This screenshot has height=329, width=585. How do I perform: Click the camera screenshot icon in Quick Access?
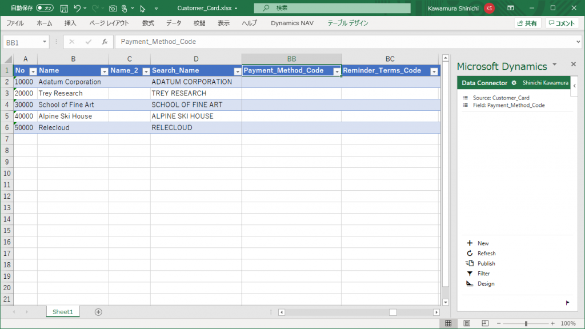click(x=113, y=8)
